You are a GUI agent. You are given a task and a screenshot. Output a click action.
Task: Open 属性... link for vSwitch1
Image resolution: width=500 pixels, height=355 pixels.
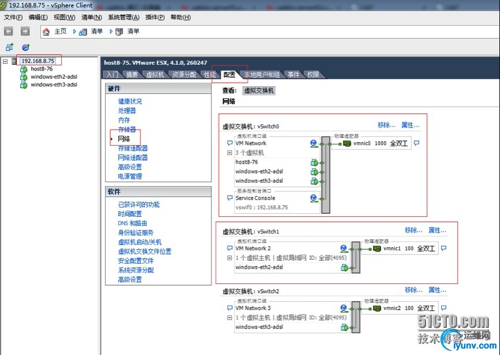tap(437, 230)
